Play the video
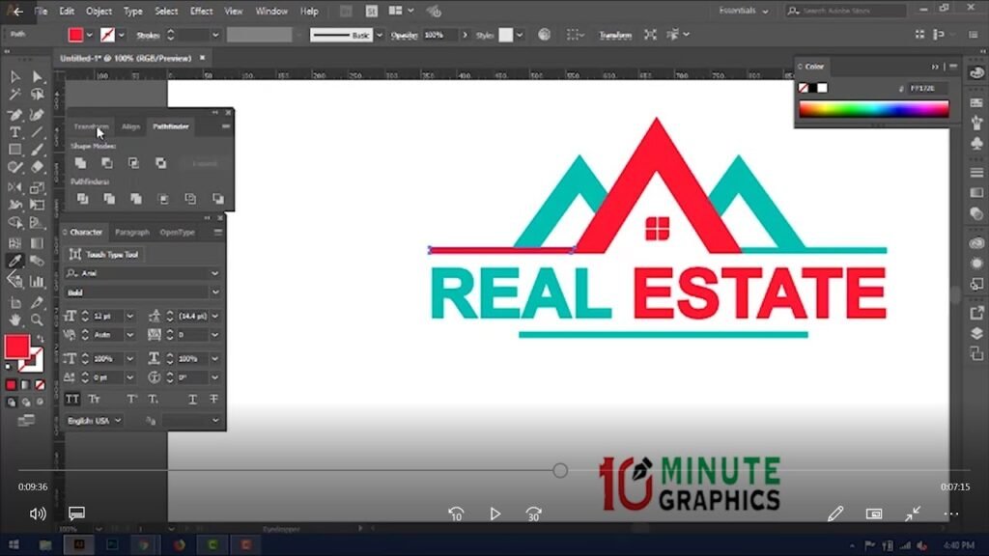989x556 pixels. (494, 514)
